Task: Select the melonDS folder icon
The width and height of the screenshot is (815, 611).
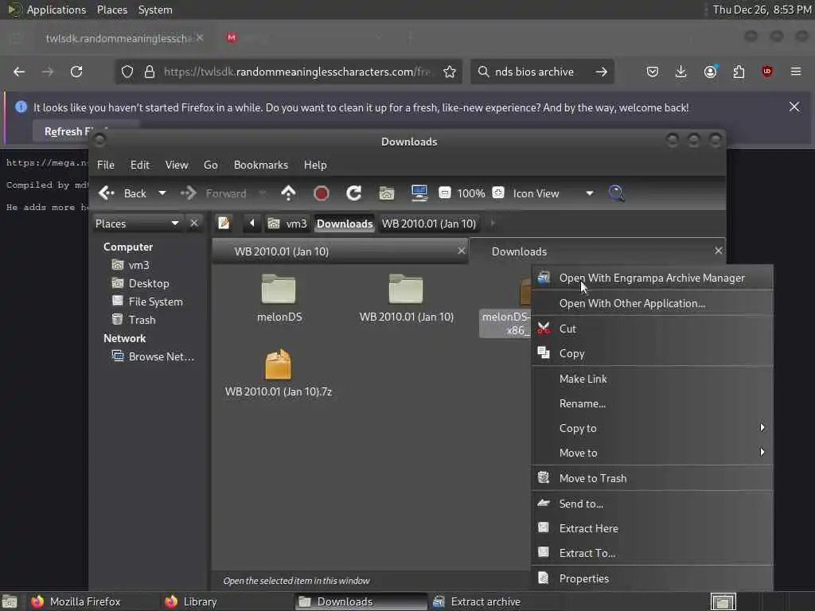Action: (x=279, y=290)
